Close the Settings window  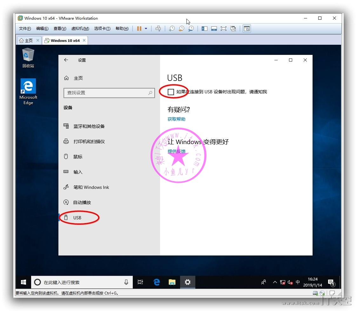305,60
